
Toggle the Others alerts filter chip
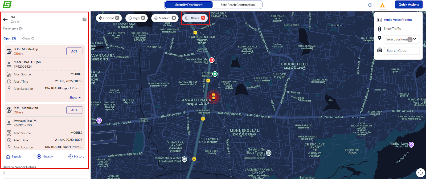tap(195, 18)
